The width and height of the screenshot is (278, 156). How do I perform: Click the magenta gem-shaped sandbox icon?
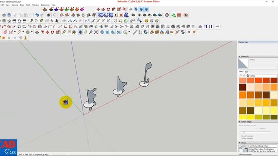pos(82,10)
